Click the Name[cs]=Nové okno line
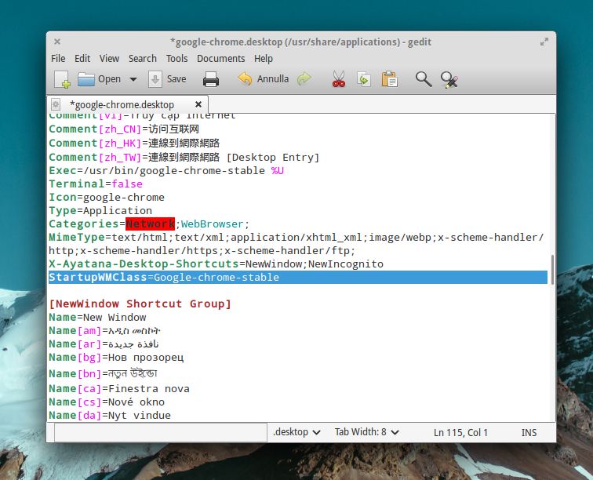Image resolution: width=593 pixels, height=480 pixels. point(107,402)
